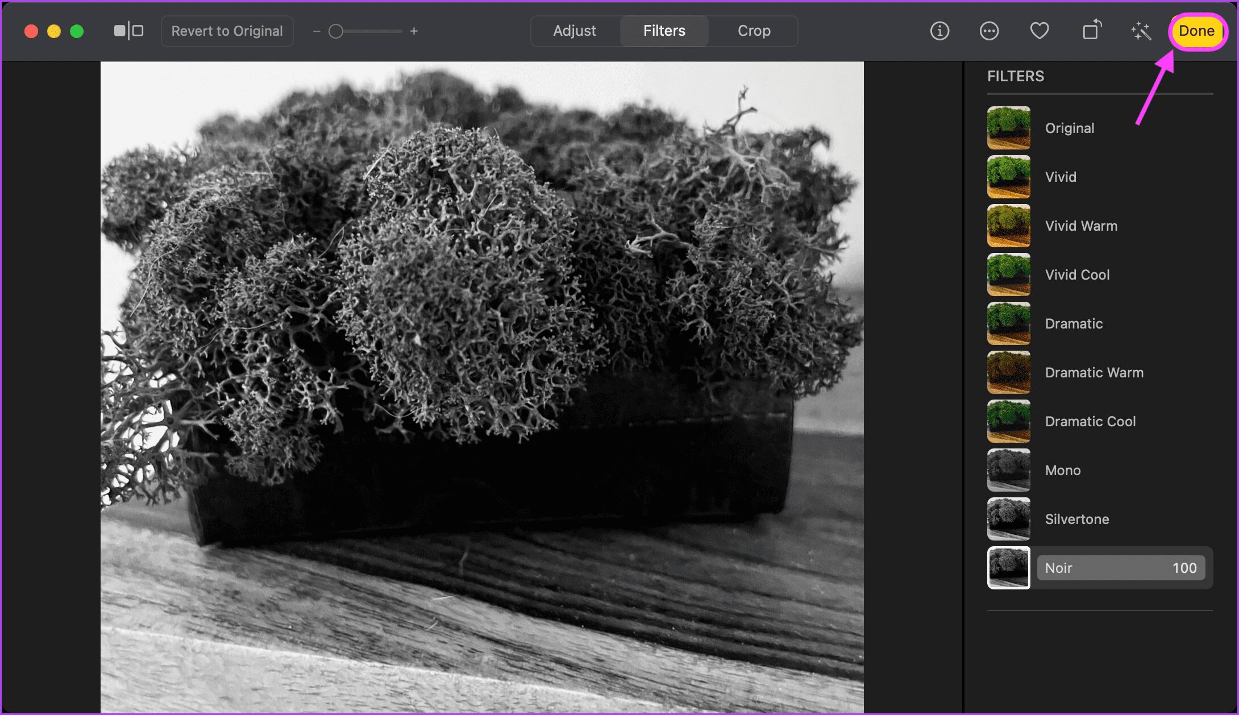Click the info icon for photo details
This screenshot has height=715, width=1239.
tap(940, 31)
